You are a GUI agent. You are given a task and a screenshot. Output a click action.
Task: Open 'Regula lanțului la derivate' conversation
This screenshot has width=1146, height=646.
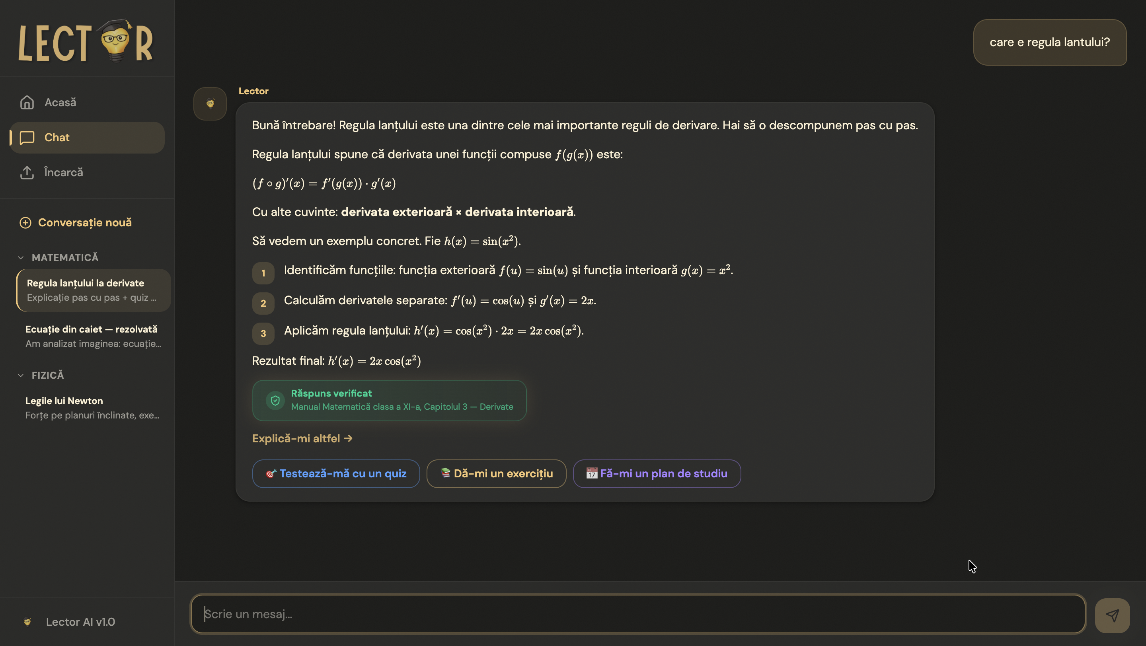(94, 290)
